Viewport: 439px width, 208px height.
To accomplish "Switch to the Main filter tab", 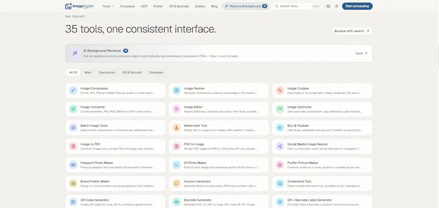I will click(x=88, y=73).
